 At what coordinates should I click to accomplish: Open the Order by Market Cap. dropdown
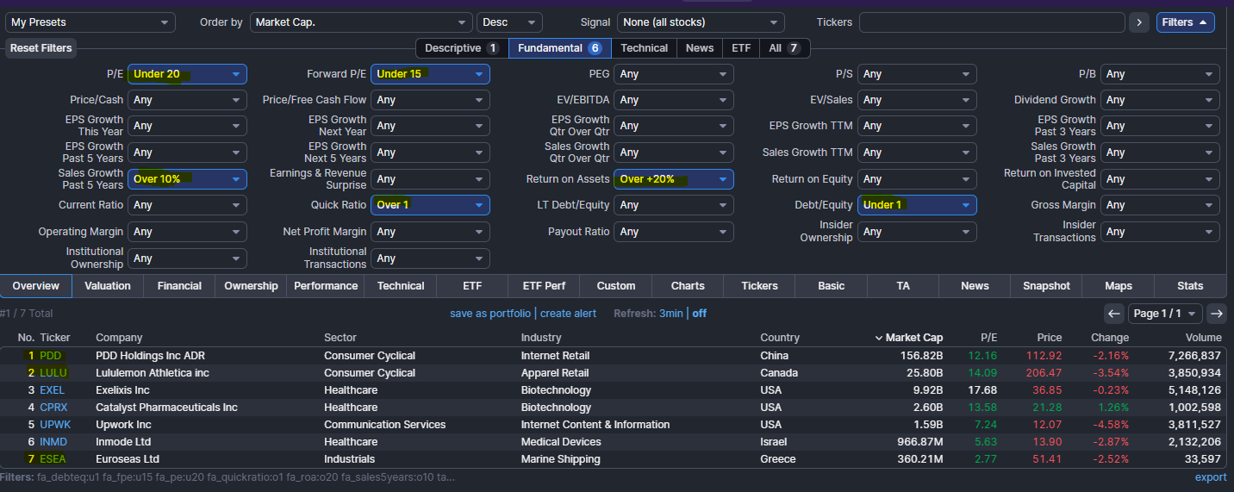click(361, 22)
